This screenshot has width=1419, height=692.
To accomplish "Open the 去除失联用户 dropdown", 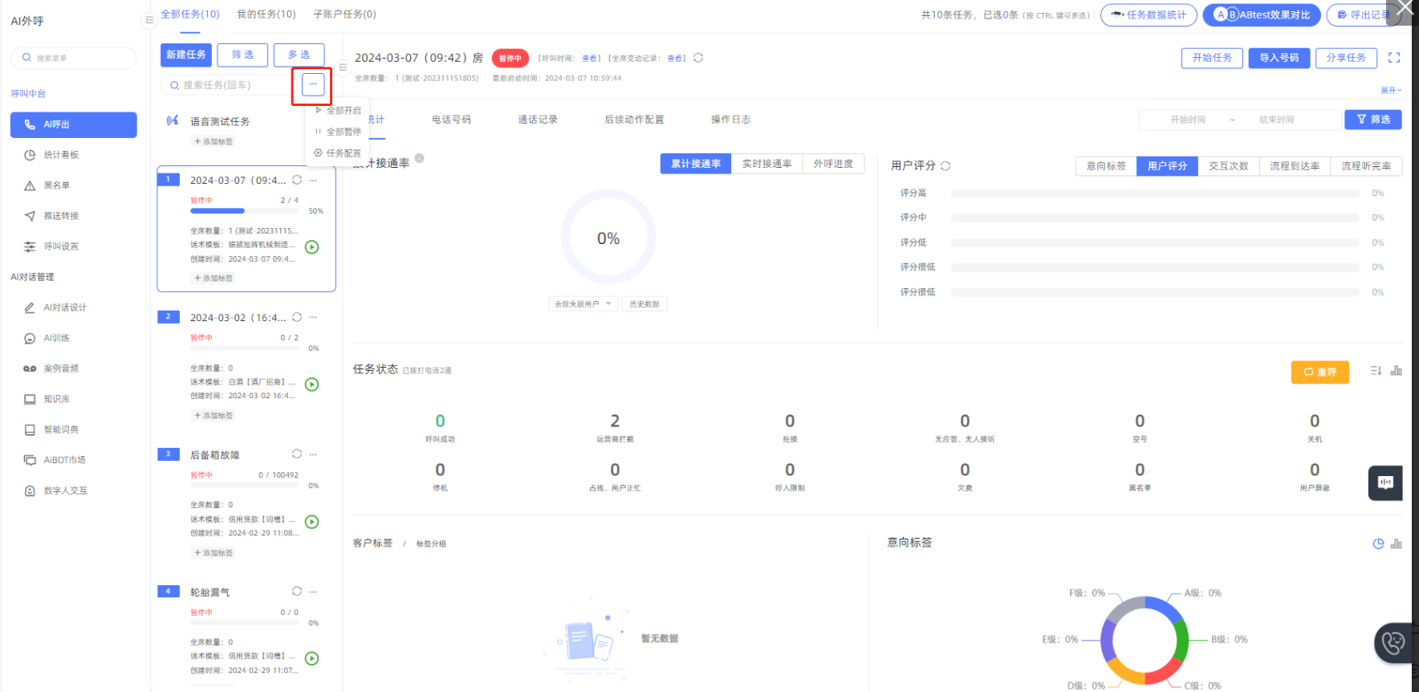I will point(583,304).
